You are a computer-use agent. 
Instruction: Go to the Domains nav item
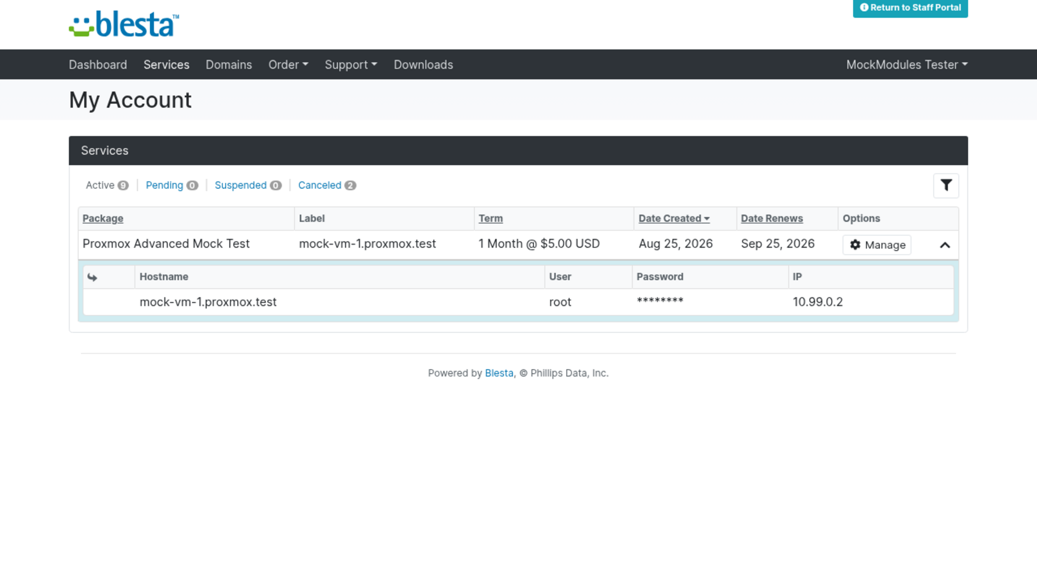229,65
